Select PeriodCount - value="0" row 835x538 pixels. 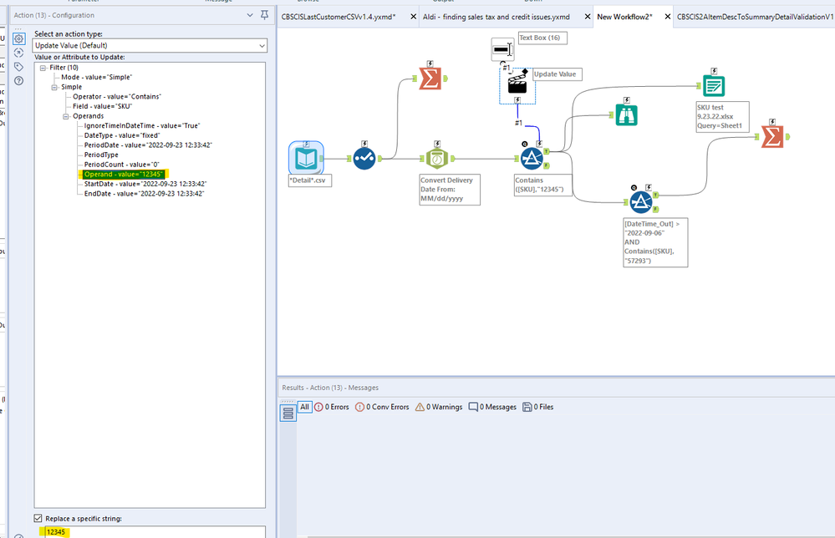[x=122, y=165]
